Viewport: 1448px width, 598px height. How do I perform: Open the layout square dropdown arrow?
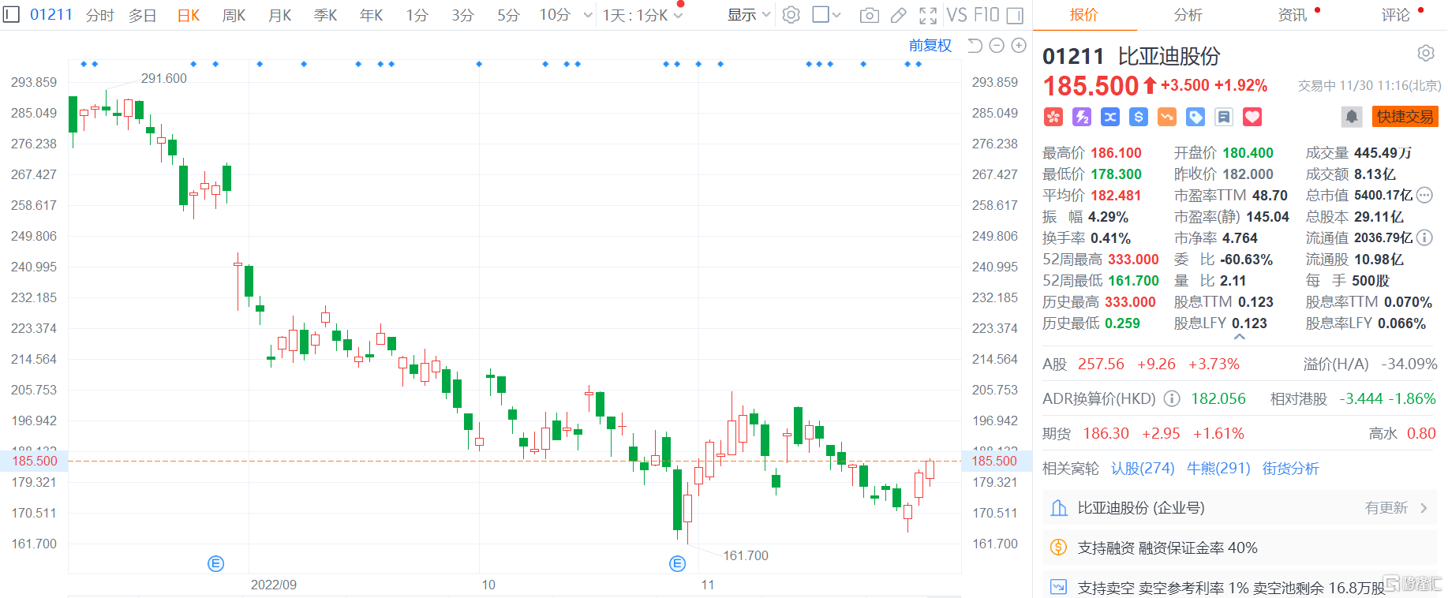(836, 15)
